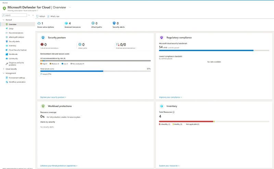Click the Workload protections card icon
Screen dimensions: 274x169
(43, 106)
